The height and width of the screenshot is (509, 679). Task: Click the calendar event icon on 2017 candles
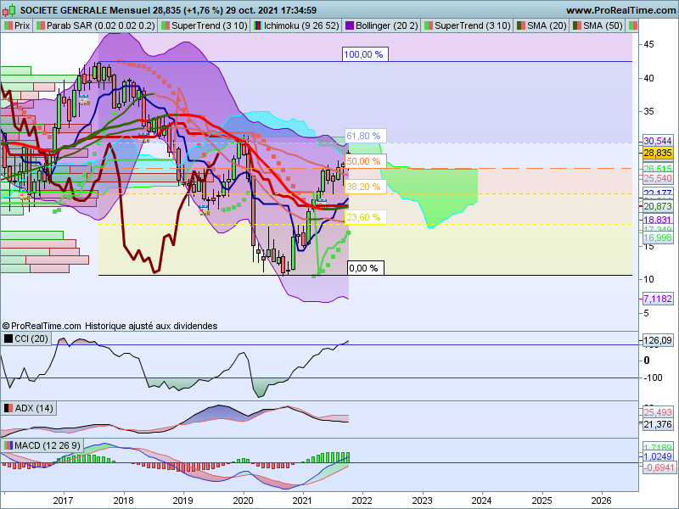click(x=84, y=100)
